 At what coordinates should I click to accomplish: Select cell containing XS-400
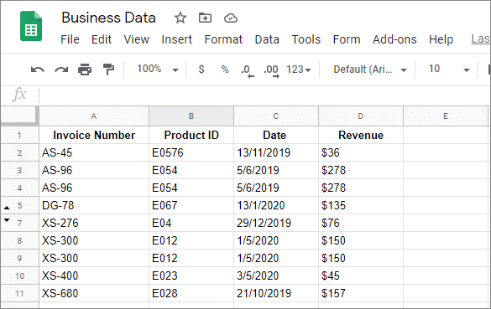point(94,276)
